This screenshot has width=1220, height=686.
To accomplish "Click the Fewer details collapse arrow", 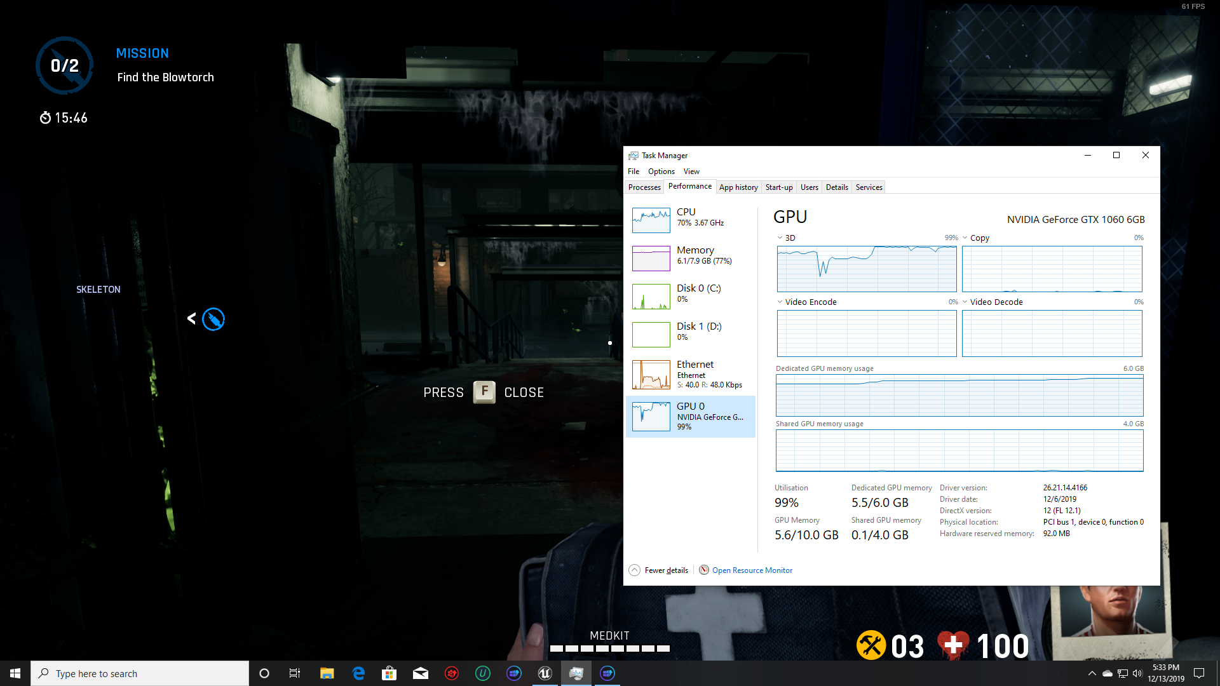I will tap(634, 570).
